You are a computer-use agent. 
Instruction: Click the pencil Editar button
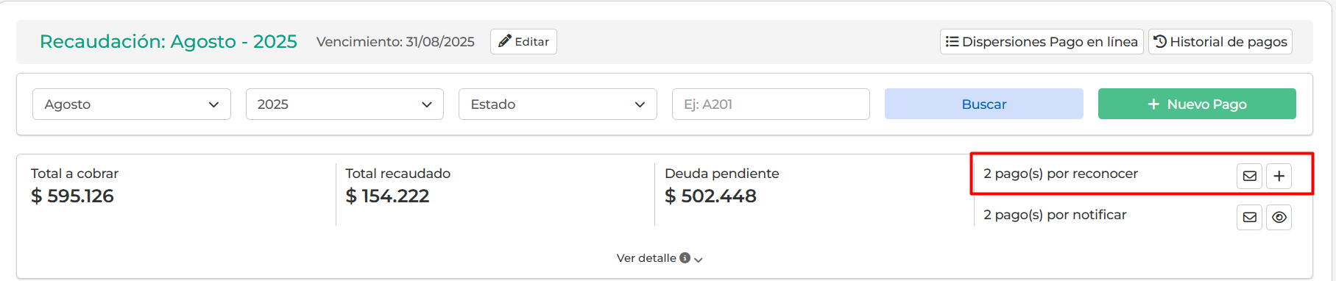click(x=523, y=42)
